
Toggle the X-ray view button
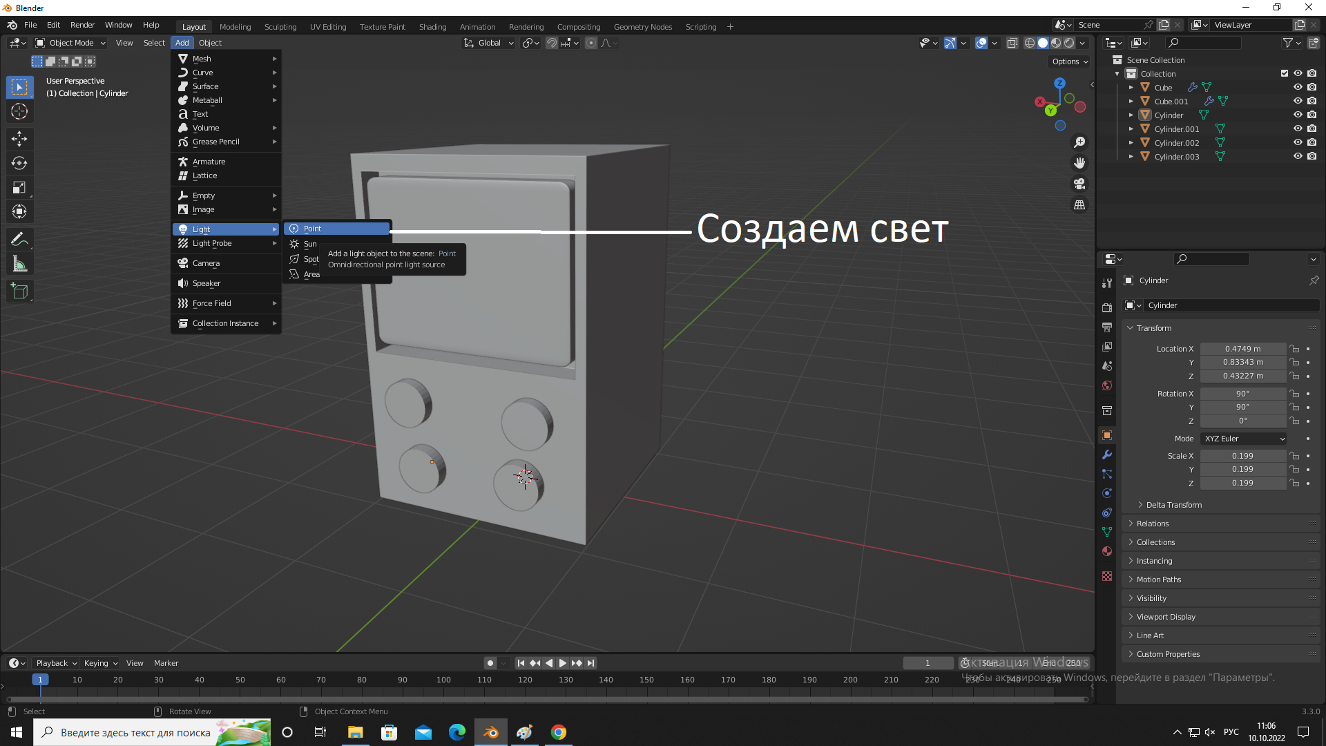1012,43
